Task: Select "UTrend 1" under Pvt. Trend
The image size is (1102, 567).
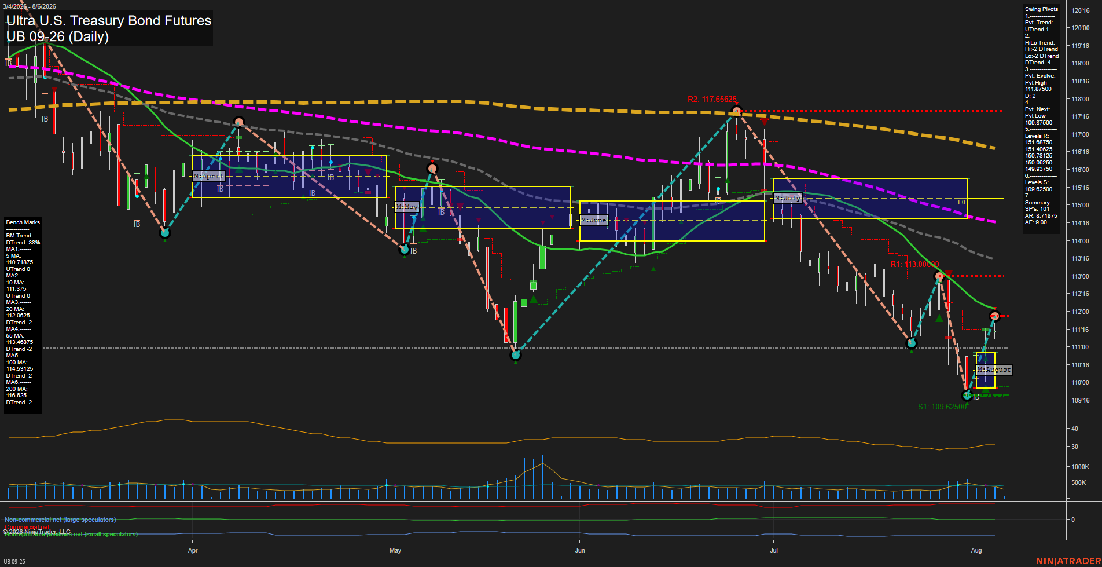Action: [1037, 30]
